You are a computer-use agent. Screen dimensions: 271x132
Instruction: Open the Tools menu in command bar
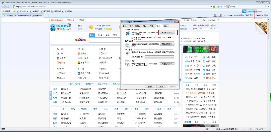pyautogui.click(x=258, y=16)
